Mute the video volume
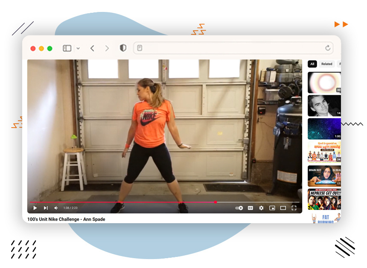The height and width of the screenshot is (268, 367). pyautogui.click(x=56, y=208)
